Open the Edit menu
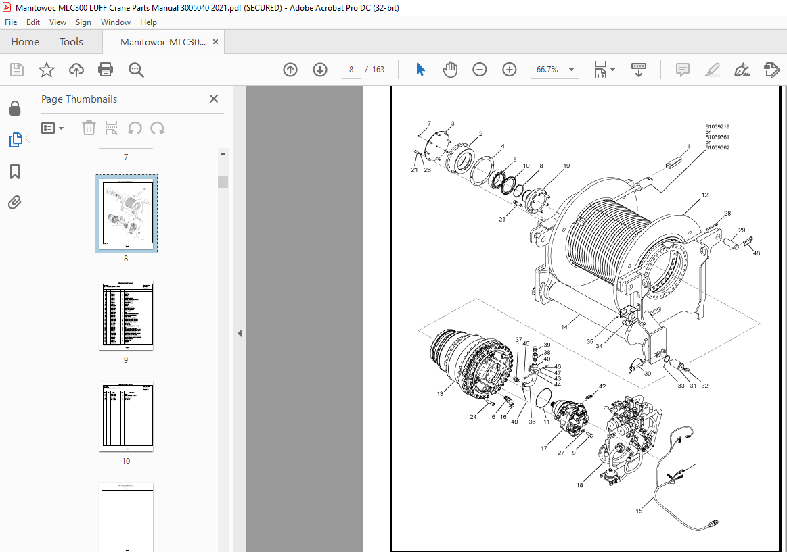 (x=33, y=22)
